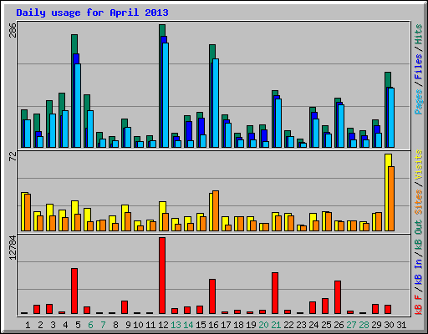Click day label 17 on the x-axis

tap(226, 325)
